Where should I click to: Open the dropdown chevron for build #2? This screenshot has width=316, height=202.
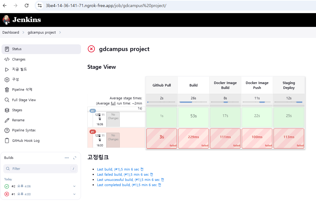coord(74,186)
